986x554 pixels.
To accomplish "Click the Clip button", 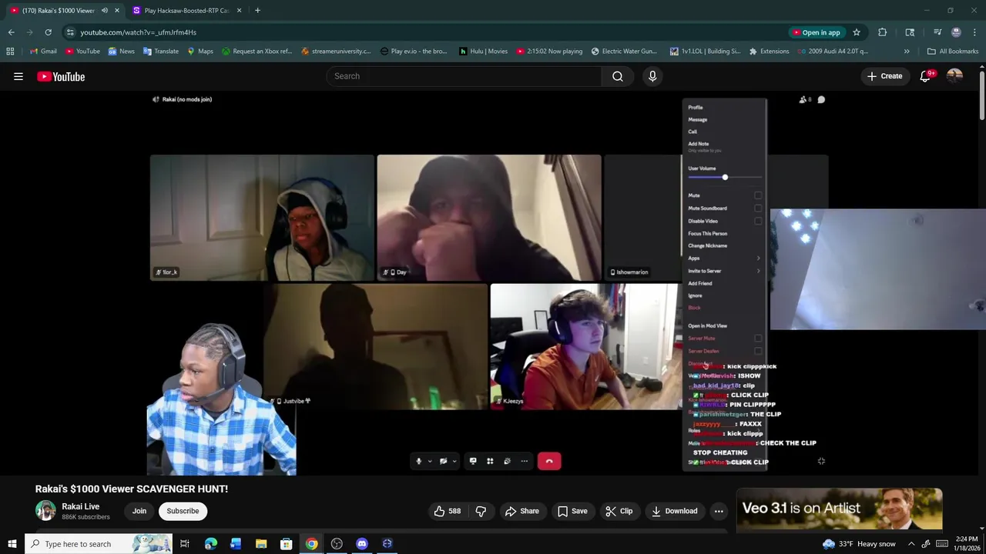I will [x=619, y=511].
